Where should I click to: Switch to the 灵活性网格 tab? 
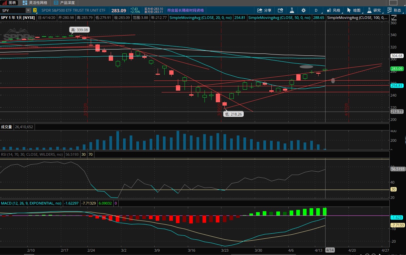[35, 3]
